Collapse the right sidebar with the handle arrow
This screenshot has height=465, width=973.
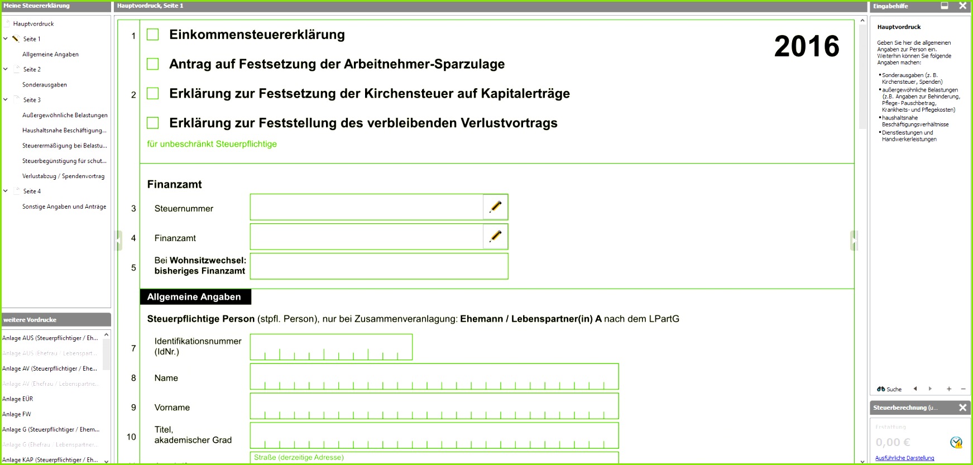[854, 241]
